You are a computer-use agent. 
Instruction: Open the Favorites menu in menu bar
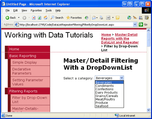(x=36, y=10)
